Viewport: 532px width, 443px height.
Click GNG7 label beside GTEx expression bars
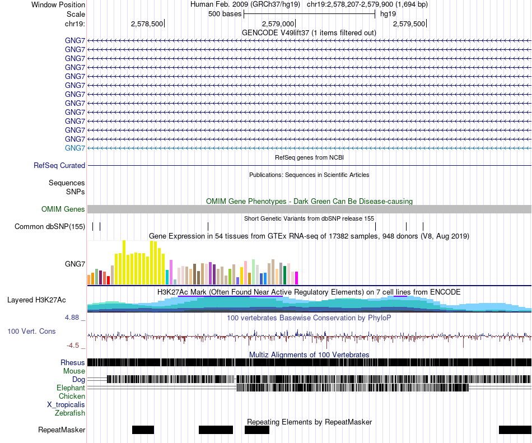coord(75,264)
